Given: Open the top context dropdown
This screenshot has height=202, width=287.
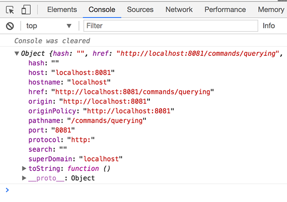Looking at the screenshot, I should point(49,26).
